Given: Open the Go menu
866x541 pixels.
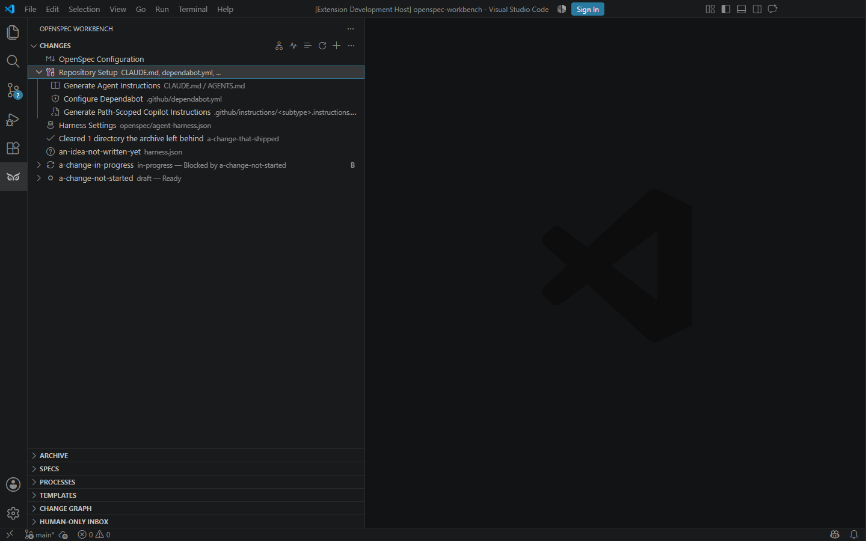Looking at the screenshot, I should coord(141,9).
